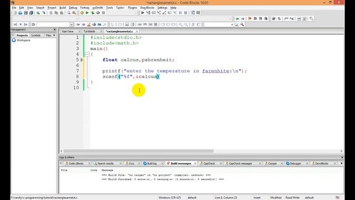Viewport: 355px width, 200px height.
Task: Start debugging with Debug/Continue icon
Action: tap(143, 13)
